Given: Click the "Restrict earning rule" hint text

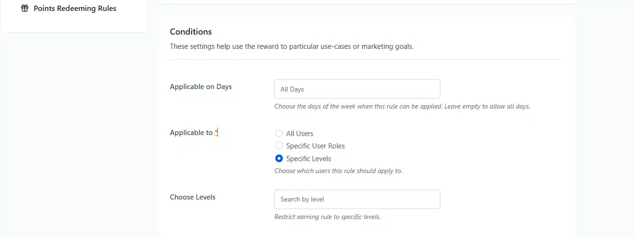Looking at the screenshot, I should click(327, 217).
